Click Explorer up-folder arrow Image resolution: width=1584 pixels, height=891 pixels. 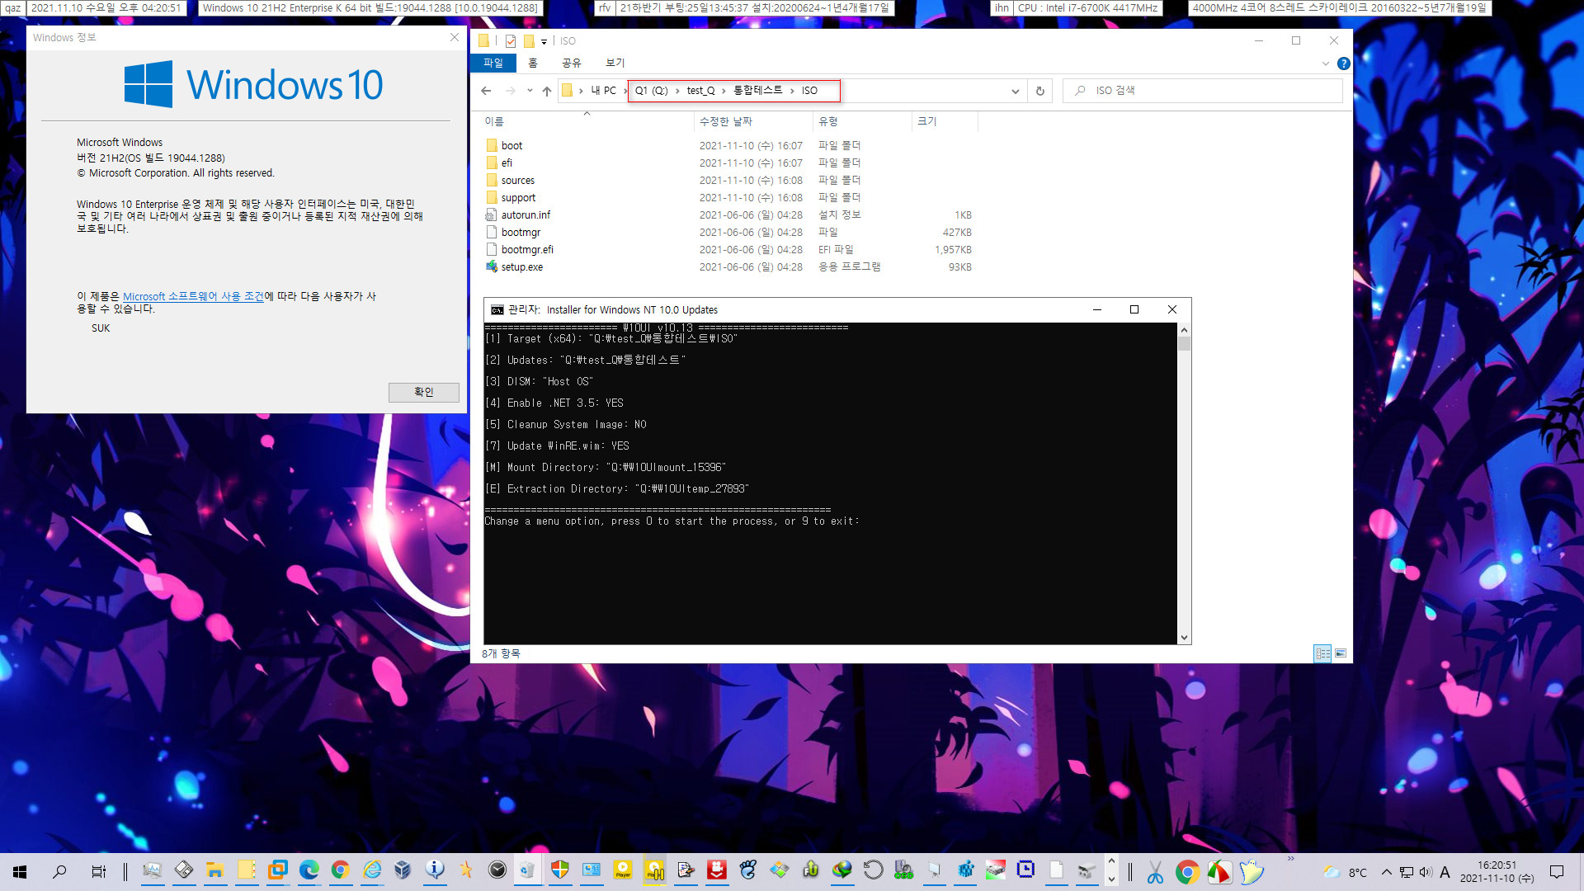(546, 91)
